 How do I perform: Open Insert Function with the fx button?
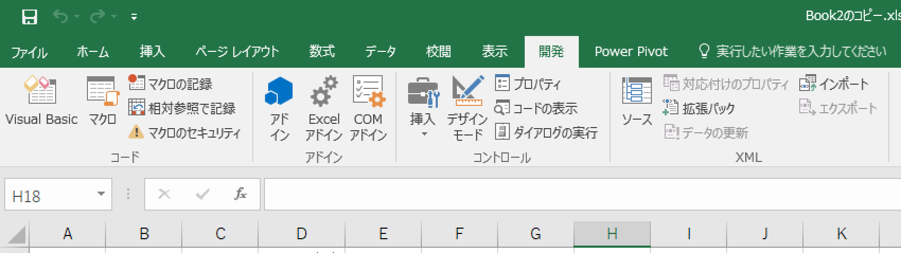pyautogui.click(x=241, y=194)
